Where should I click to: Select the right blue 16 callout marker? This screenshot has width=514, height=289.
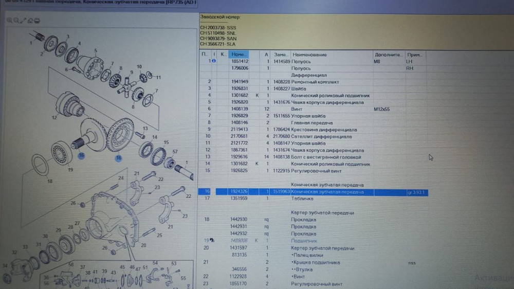point(118,158)
